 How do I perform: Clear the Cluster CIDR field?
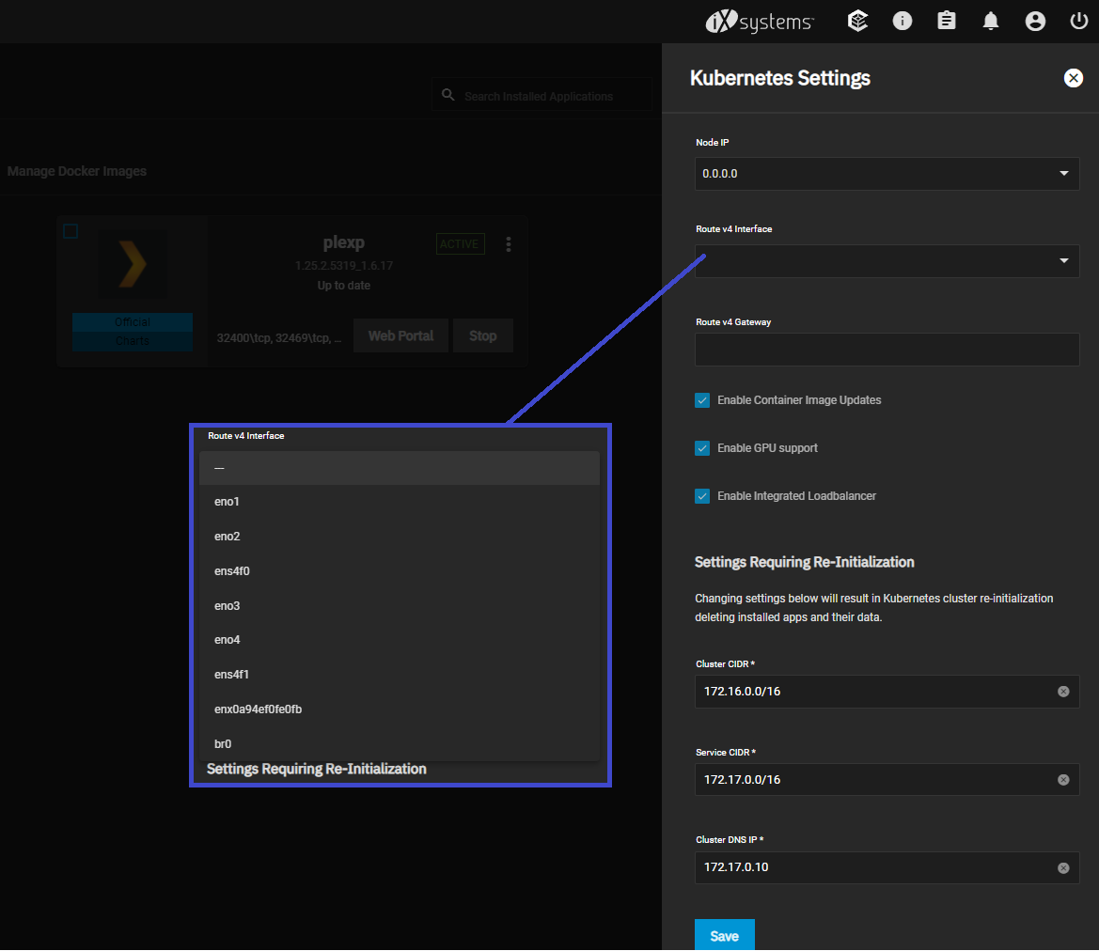coord(1063,692)
